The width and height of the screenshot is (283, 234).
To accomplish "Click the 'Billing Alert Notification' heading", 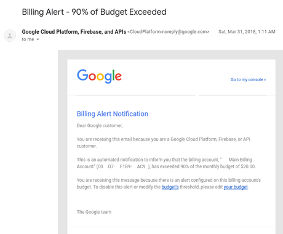I will (113, 114).
